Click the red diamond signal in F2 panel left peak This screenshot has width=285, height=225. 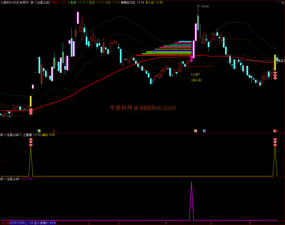(x=31, y=143)
